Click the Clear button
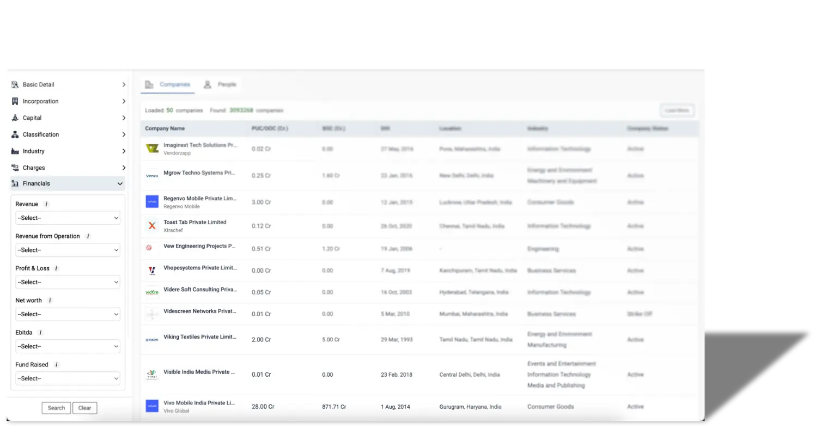This screenshot has height=448, width=815. (84, 407)
